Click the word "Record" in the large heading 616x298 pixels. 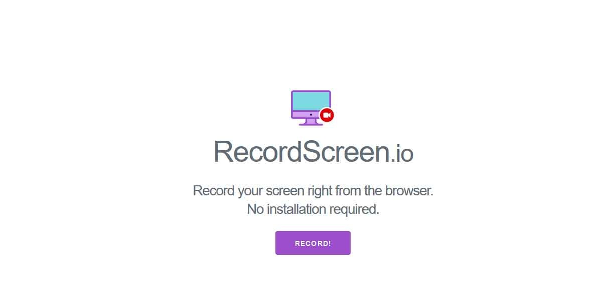point(258,151)
